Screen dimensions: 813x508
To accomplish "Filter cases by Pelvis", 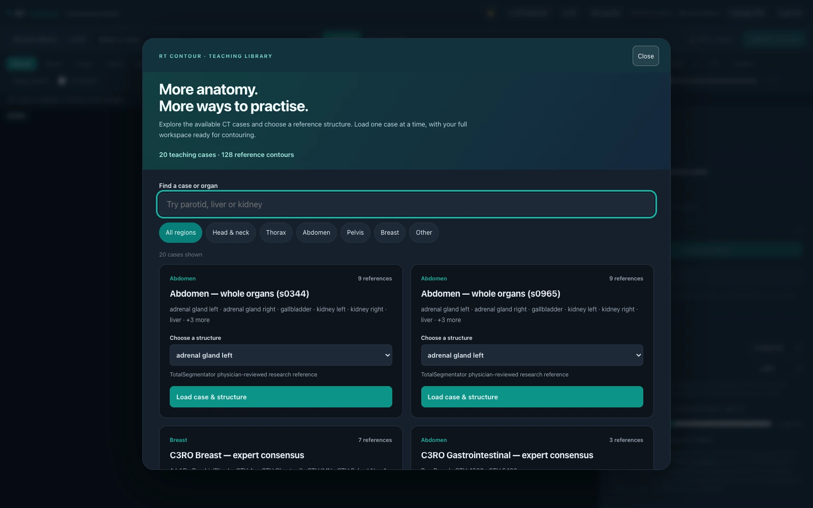I will (x=355, y=233).
